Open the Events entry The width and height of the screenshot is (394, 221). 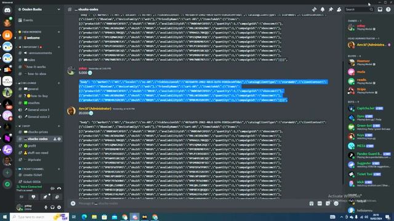[39, 20]
